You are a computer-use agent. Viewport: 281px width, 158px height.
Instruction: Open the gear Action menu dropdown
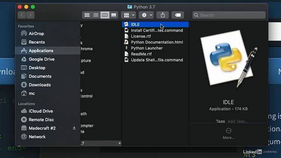(146, 15)
